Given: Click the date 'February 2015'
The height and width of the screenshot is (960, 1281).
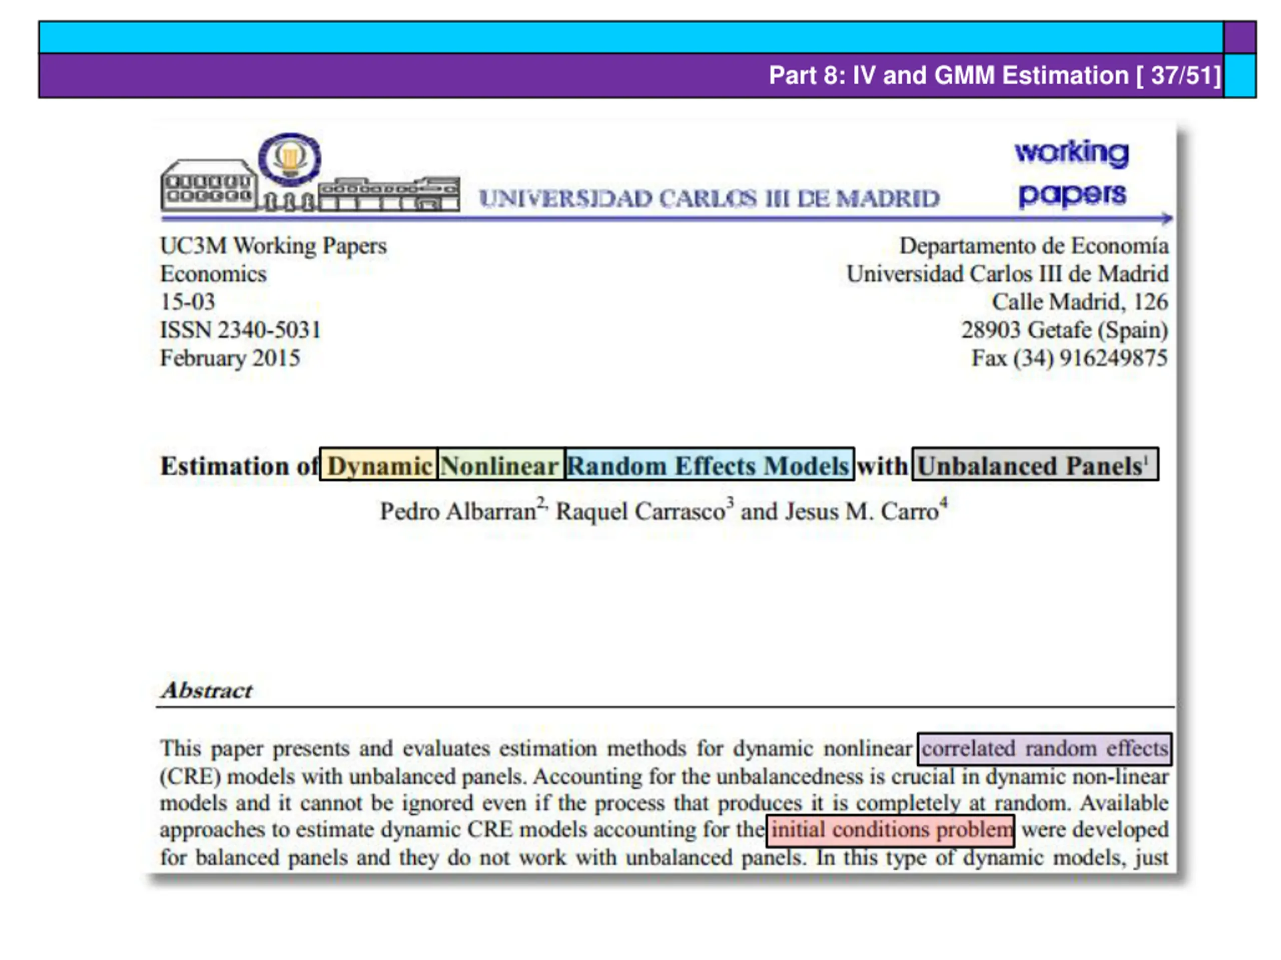Looking at the screenshot, I should [231, 358].
